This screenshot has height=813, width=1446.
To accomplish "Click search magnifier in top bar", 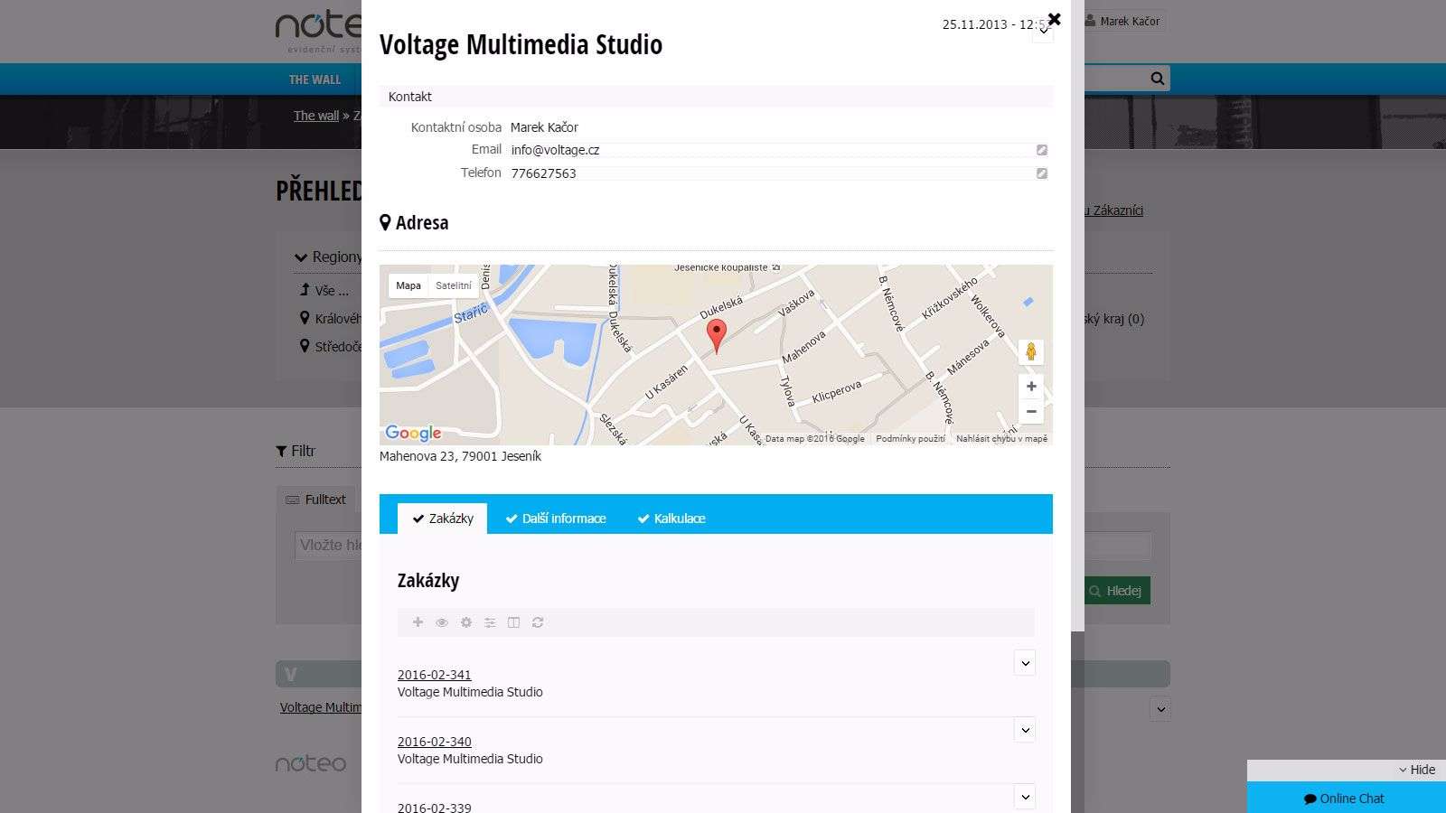I will click(1157, 79).
